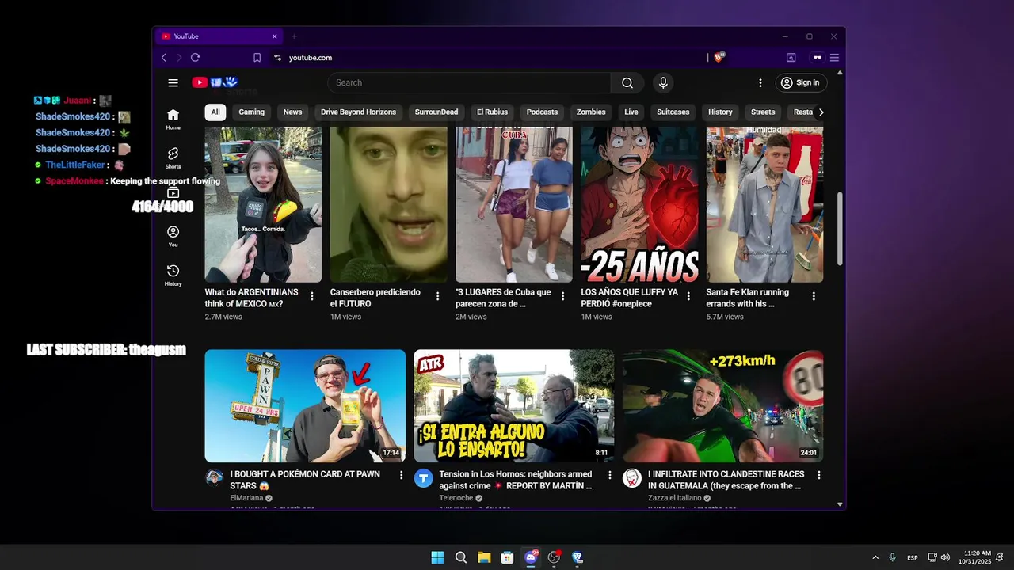Close the YouTube tab

(x=275, y=36)
